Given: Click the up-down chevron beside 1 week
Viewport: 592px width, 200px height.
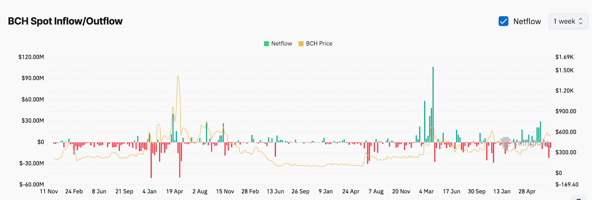Looking at the screenshot, I should pos(581,21).
